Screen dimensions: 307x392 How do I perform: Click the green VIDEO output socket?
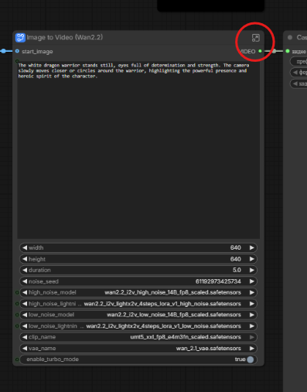tap(260, 51)
